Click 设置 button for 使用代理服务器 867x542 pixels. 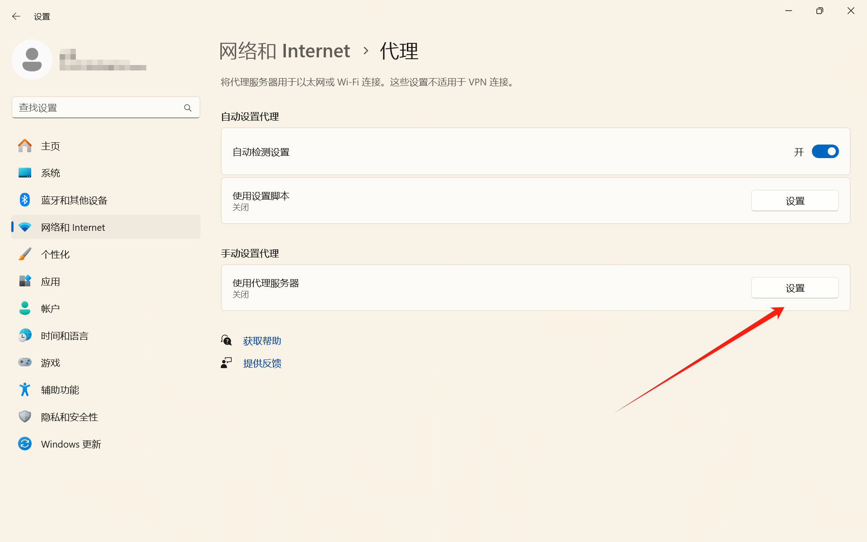pyautogui.click(x=794, y=288)
